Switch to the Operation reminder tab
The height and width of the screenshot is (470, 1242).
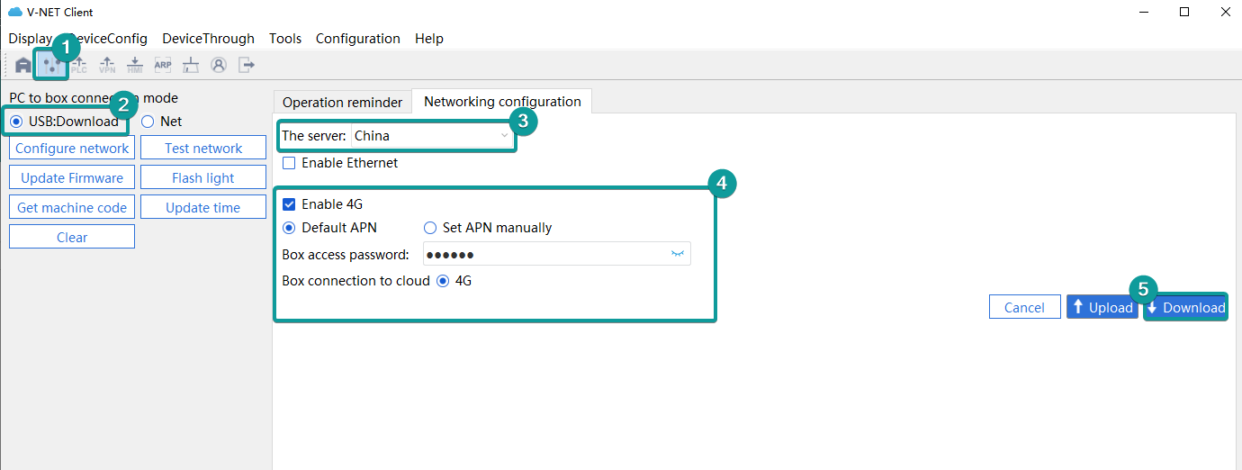tap(342, 103)
